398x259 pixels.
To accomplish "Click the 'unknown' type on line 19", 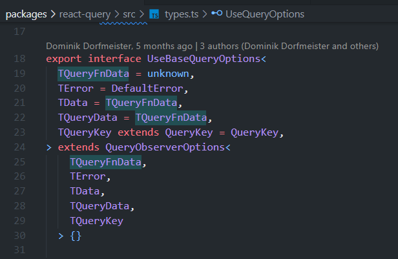I will [x=168, y=74].
